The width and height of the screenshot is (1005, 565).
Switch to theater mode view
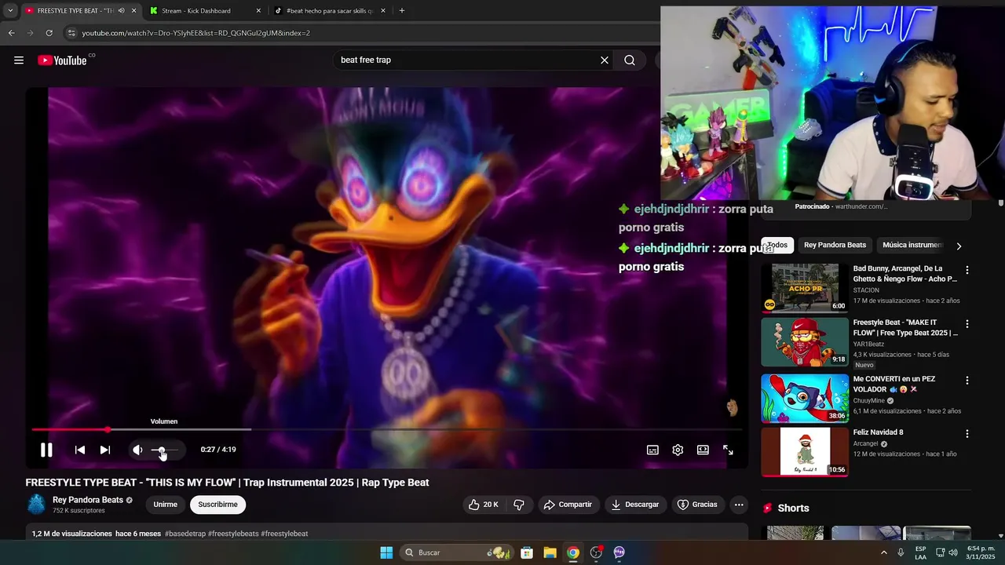pyautogui.click(x=703, y=450)
